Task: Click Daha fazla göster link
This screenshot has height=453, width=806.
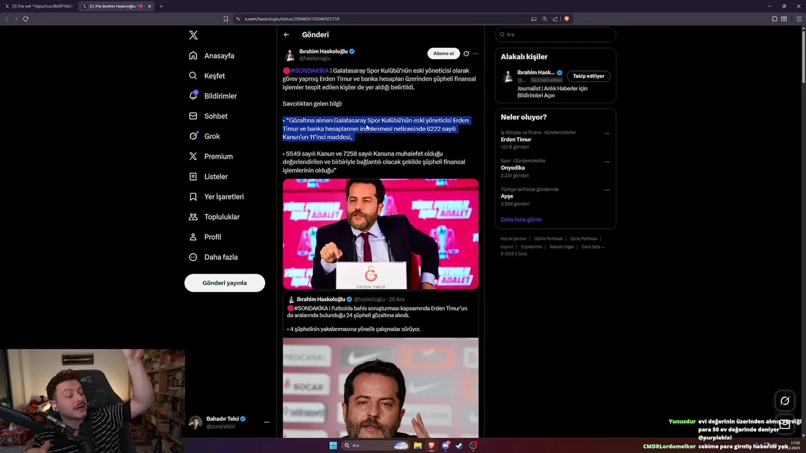Action: 521,220
